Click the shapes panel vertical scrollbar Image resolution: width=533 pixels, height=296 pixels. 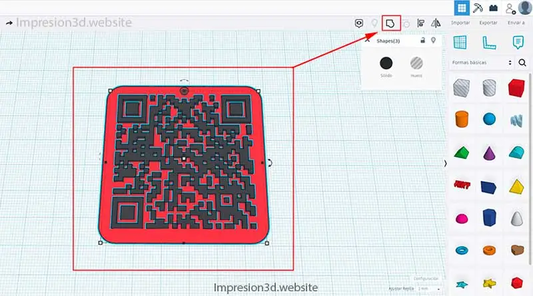coord(530,169)
